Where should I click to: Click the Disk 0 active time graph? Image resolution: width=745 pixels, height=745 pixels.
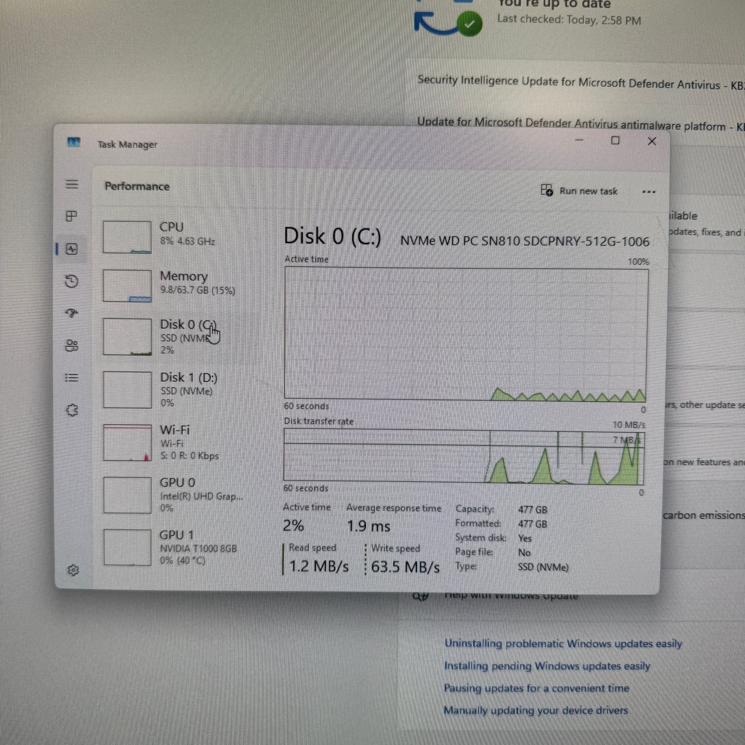pyautogui.click(x=466, y=334)
